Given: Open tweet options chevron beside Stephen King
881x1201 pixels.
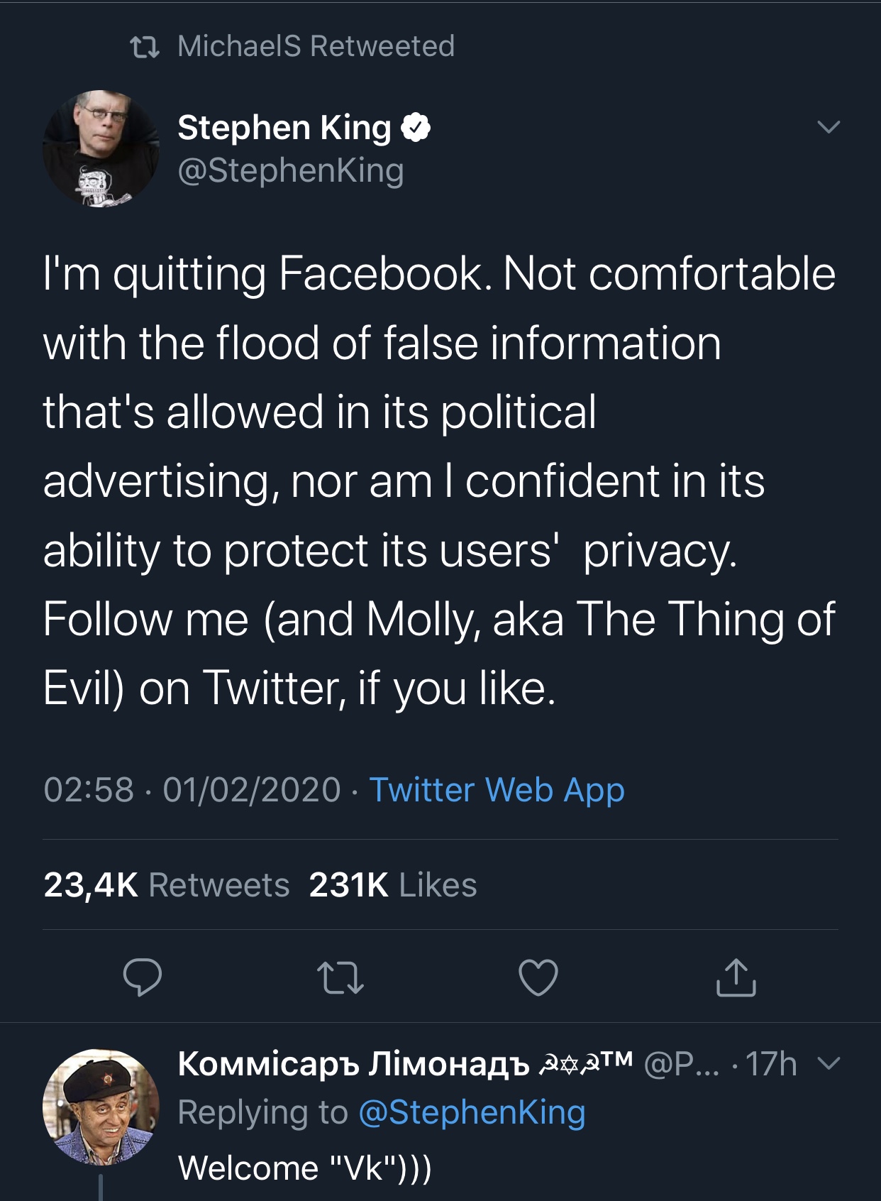Looking at the screenshot, I should pyautogui.click(x=829, y=127).
